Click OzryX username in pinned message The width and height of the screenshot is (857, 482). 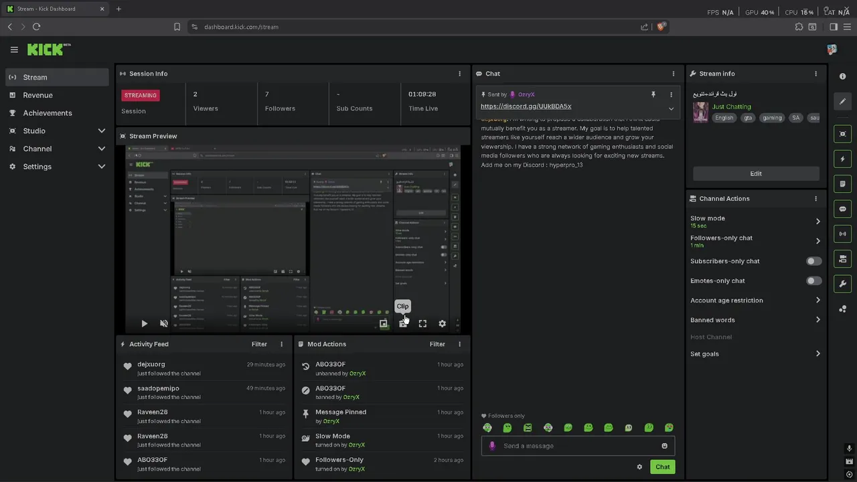coord(526,94)
